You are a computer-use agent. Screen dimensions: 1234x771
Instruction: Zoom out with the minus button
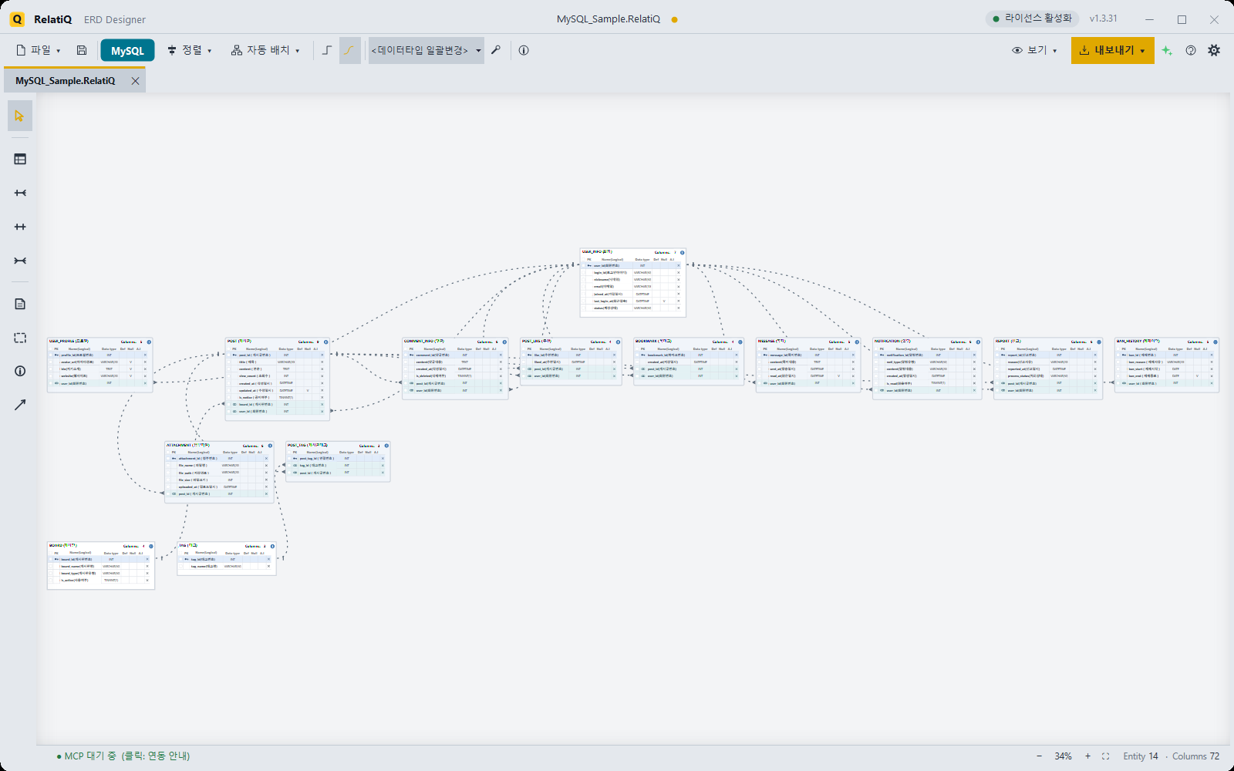(x=1039, y=756)
